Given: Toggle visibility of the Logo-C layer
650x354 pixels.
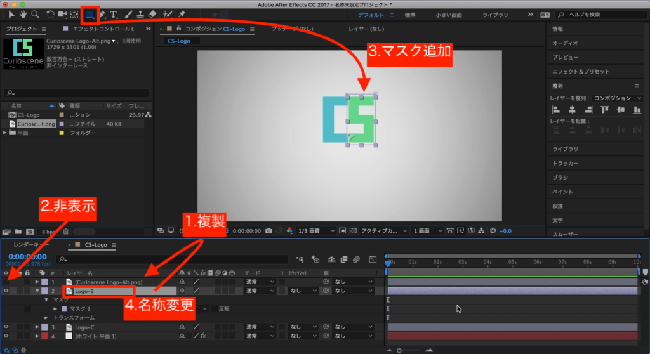Looking at the screenshot, I should [x=6, y=327].
